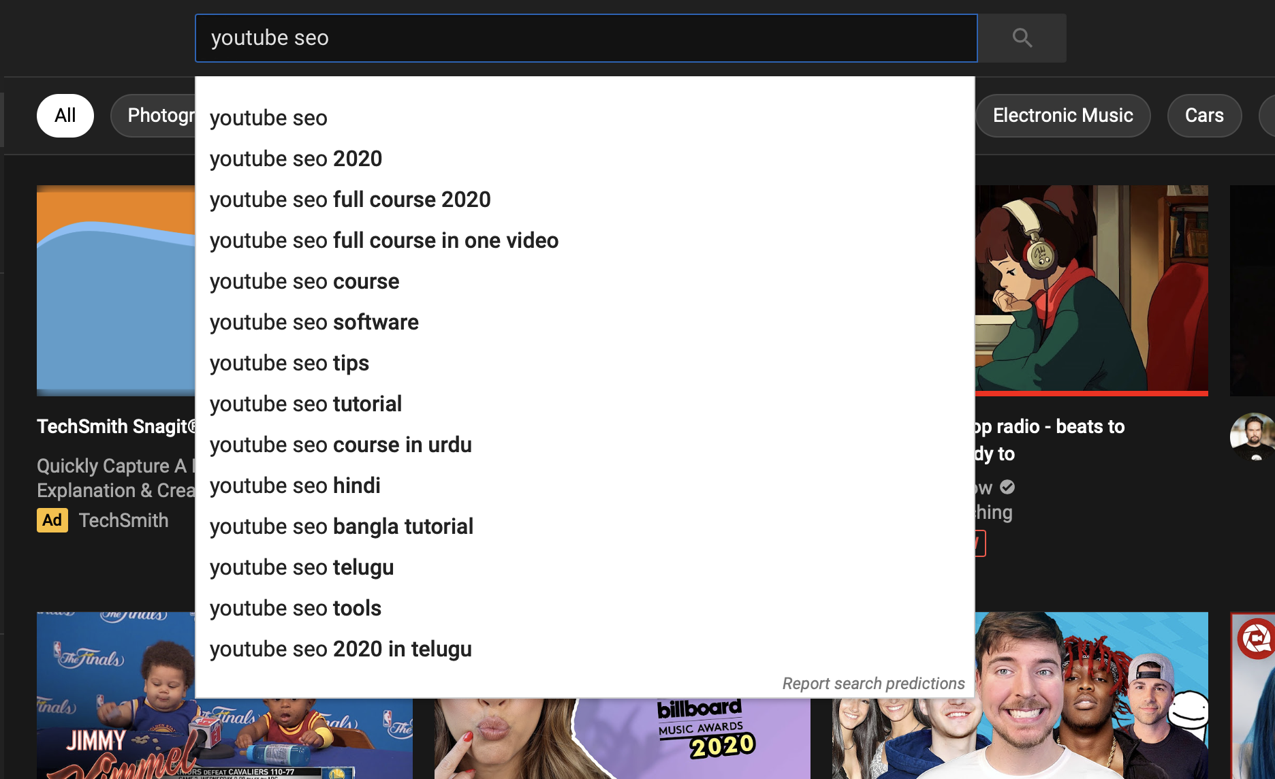Choose suggestion 'youtube seo course'
Screen dimensions: 1275x779
(585, 281)
